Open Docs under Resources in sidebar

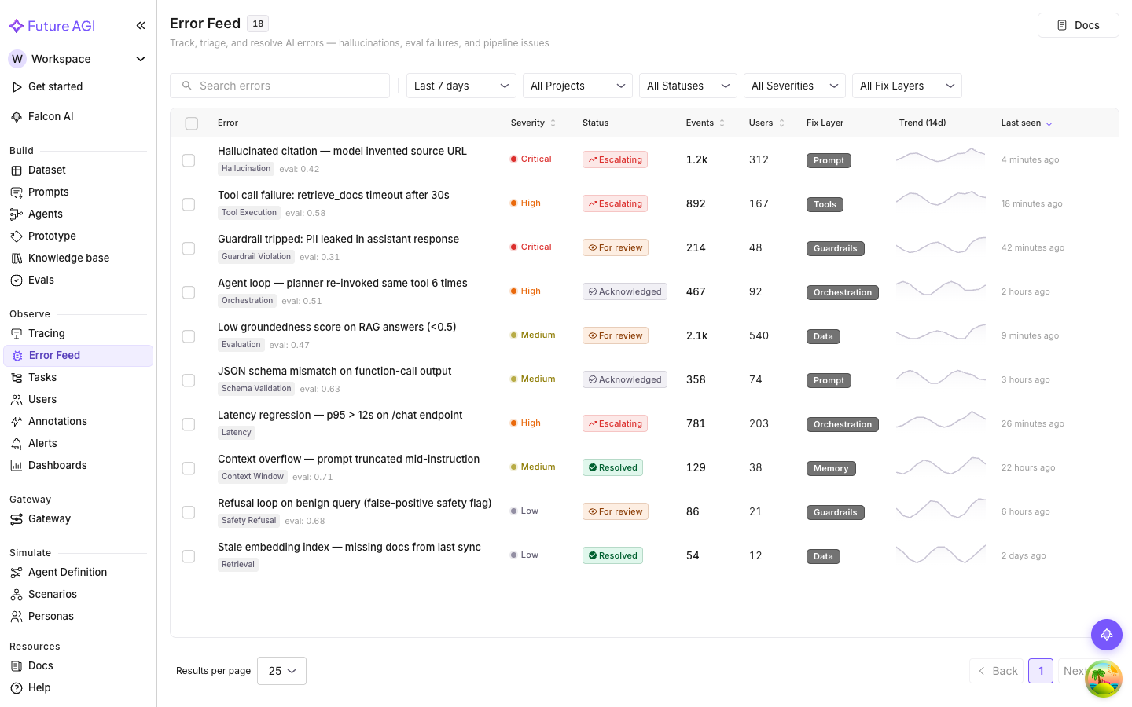point(78,666)
